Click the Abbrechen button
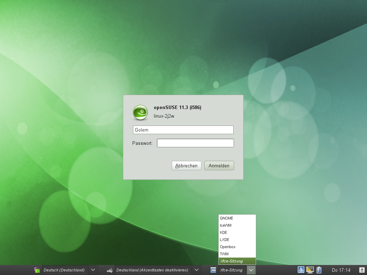The image size is (367, 275). (x=186, y=166)
